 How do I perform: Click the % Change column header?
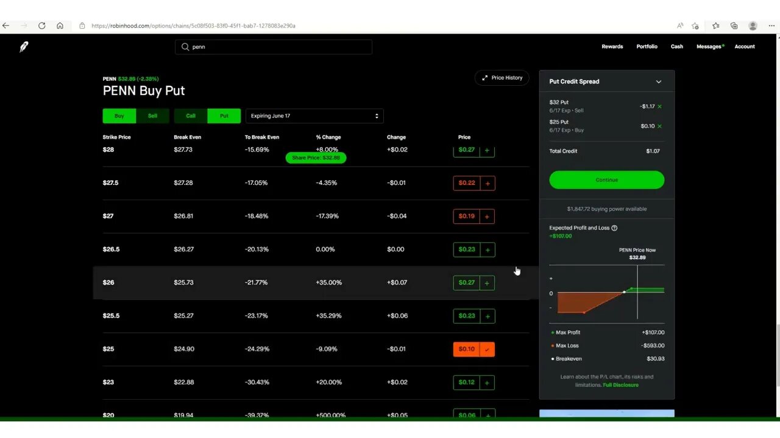click(x=328, y=137)
